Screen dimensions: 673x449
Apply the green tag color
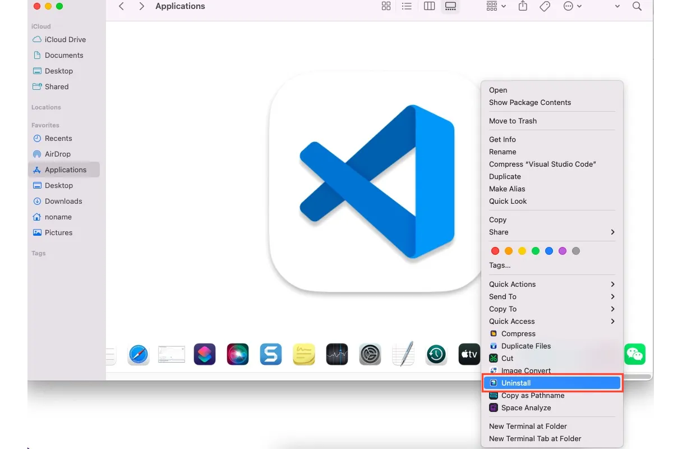[536, 251]
